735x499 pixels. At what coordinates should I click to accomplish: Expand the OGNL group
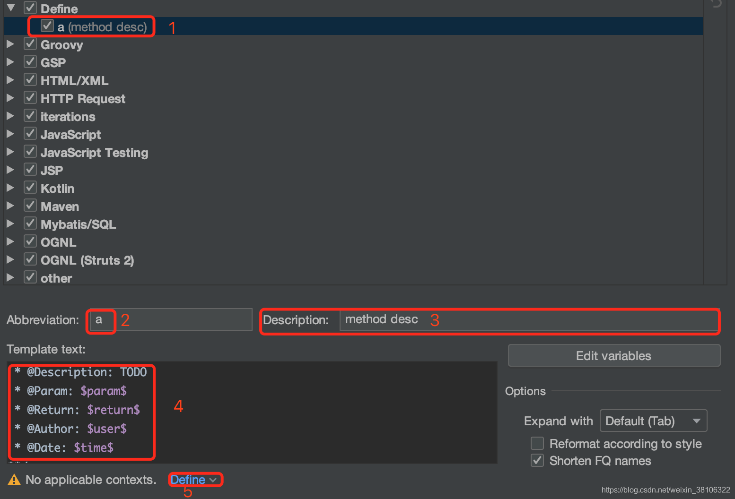[10, 241]
